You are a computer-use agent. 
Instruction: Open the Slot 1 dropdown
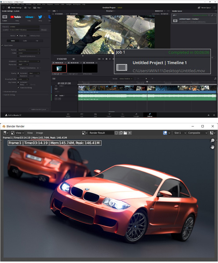pyautogui.click(x=179, y=133)
